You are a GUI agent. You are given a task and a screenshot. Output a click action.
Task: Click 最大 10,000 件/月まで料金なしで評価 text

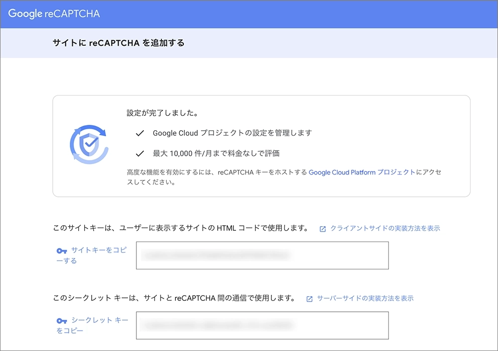pyautogui.click(x=220, y=153)
